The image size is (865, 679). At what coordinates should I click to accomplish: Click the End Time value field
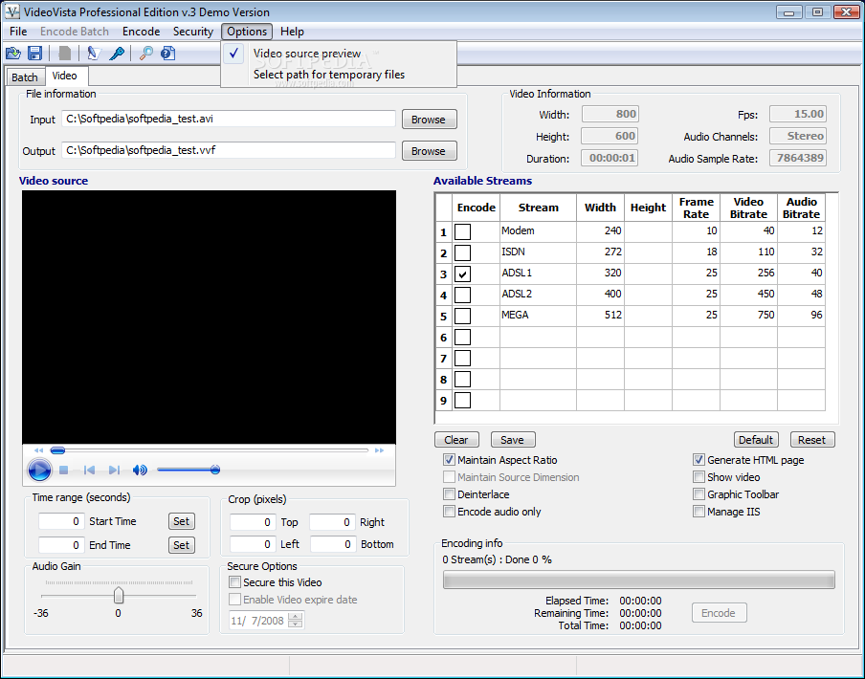pyautogui.click(x=61, y=545)
